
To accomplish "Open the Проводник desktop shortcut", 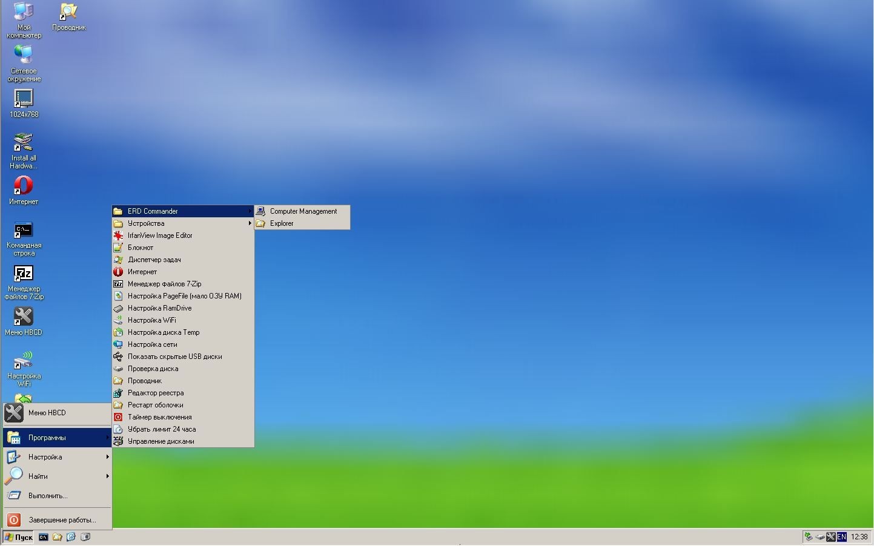I will 68,16.
